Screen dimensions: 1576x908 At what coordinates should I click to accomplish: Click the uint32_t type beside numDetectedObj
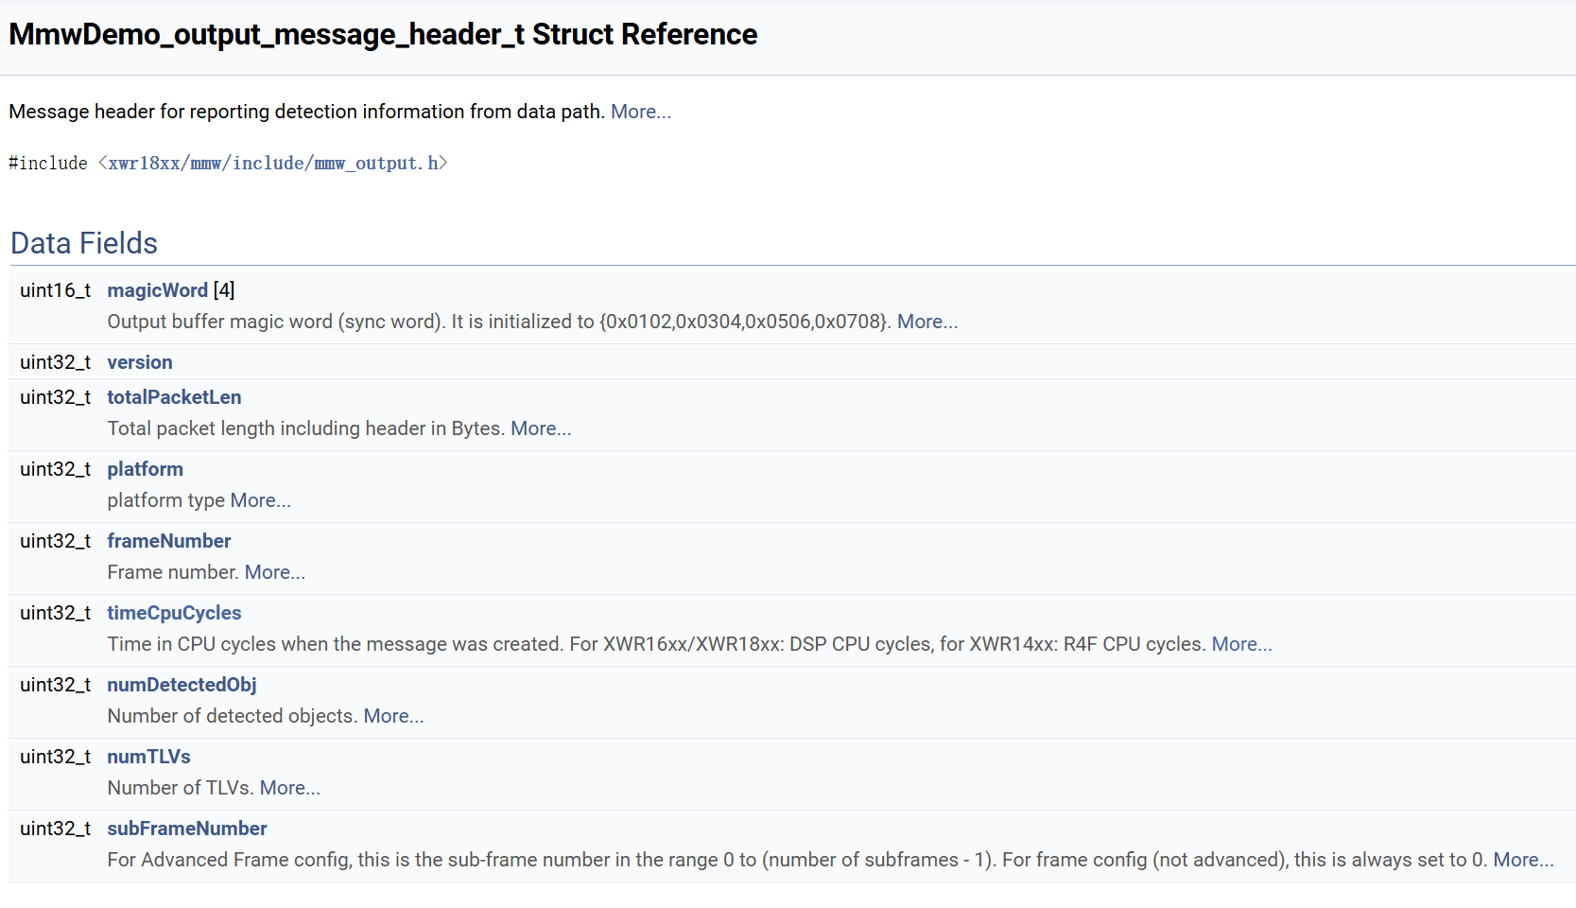click(55, 685)
